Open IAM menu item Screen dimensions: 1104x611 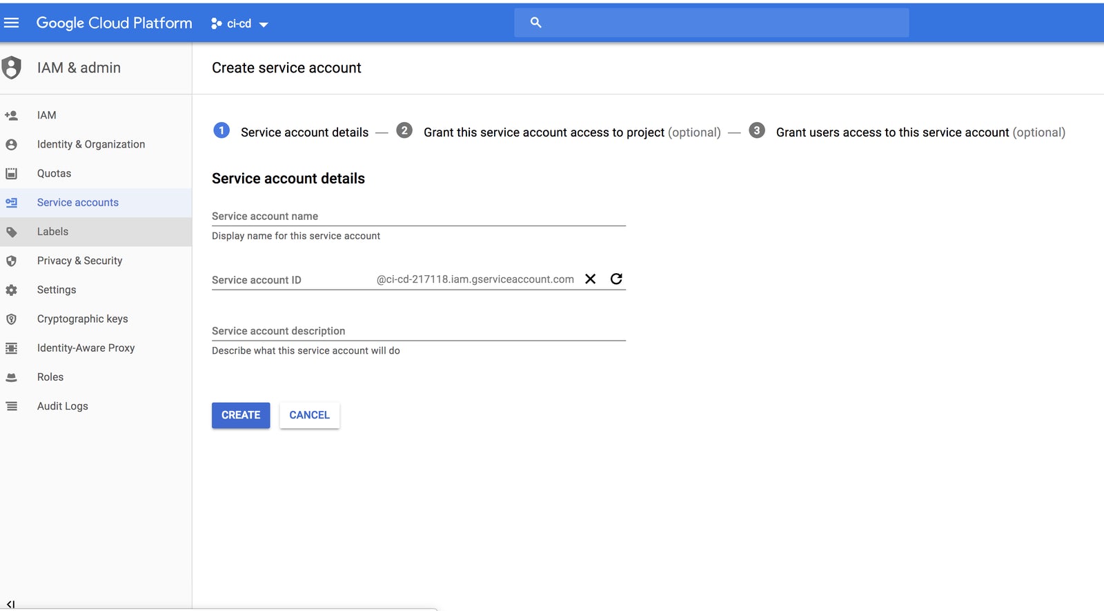point(96,115)
